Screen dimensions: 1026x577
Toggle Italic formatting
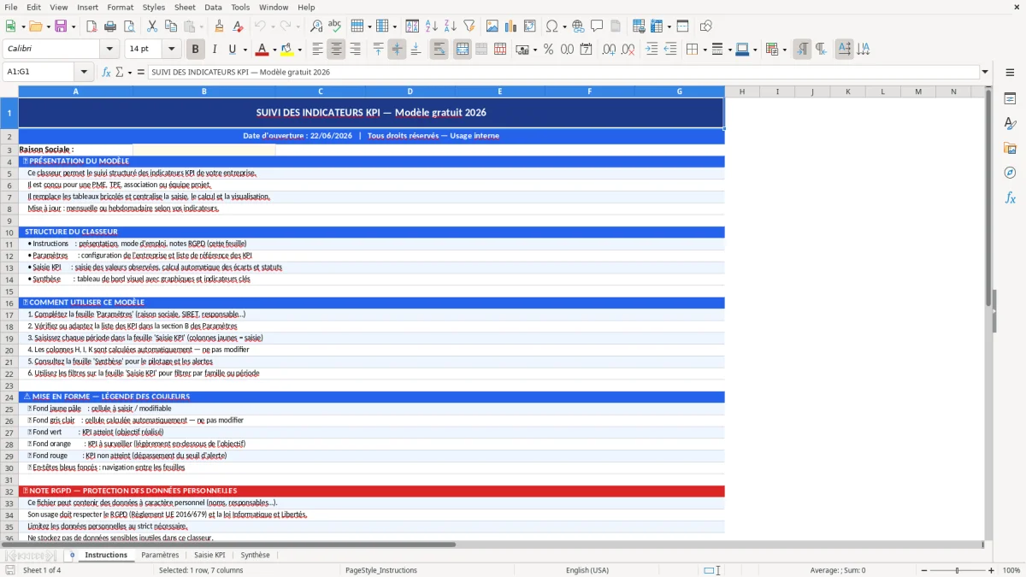click(x=214, y=50)
